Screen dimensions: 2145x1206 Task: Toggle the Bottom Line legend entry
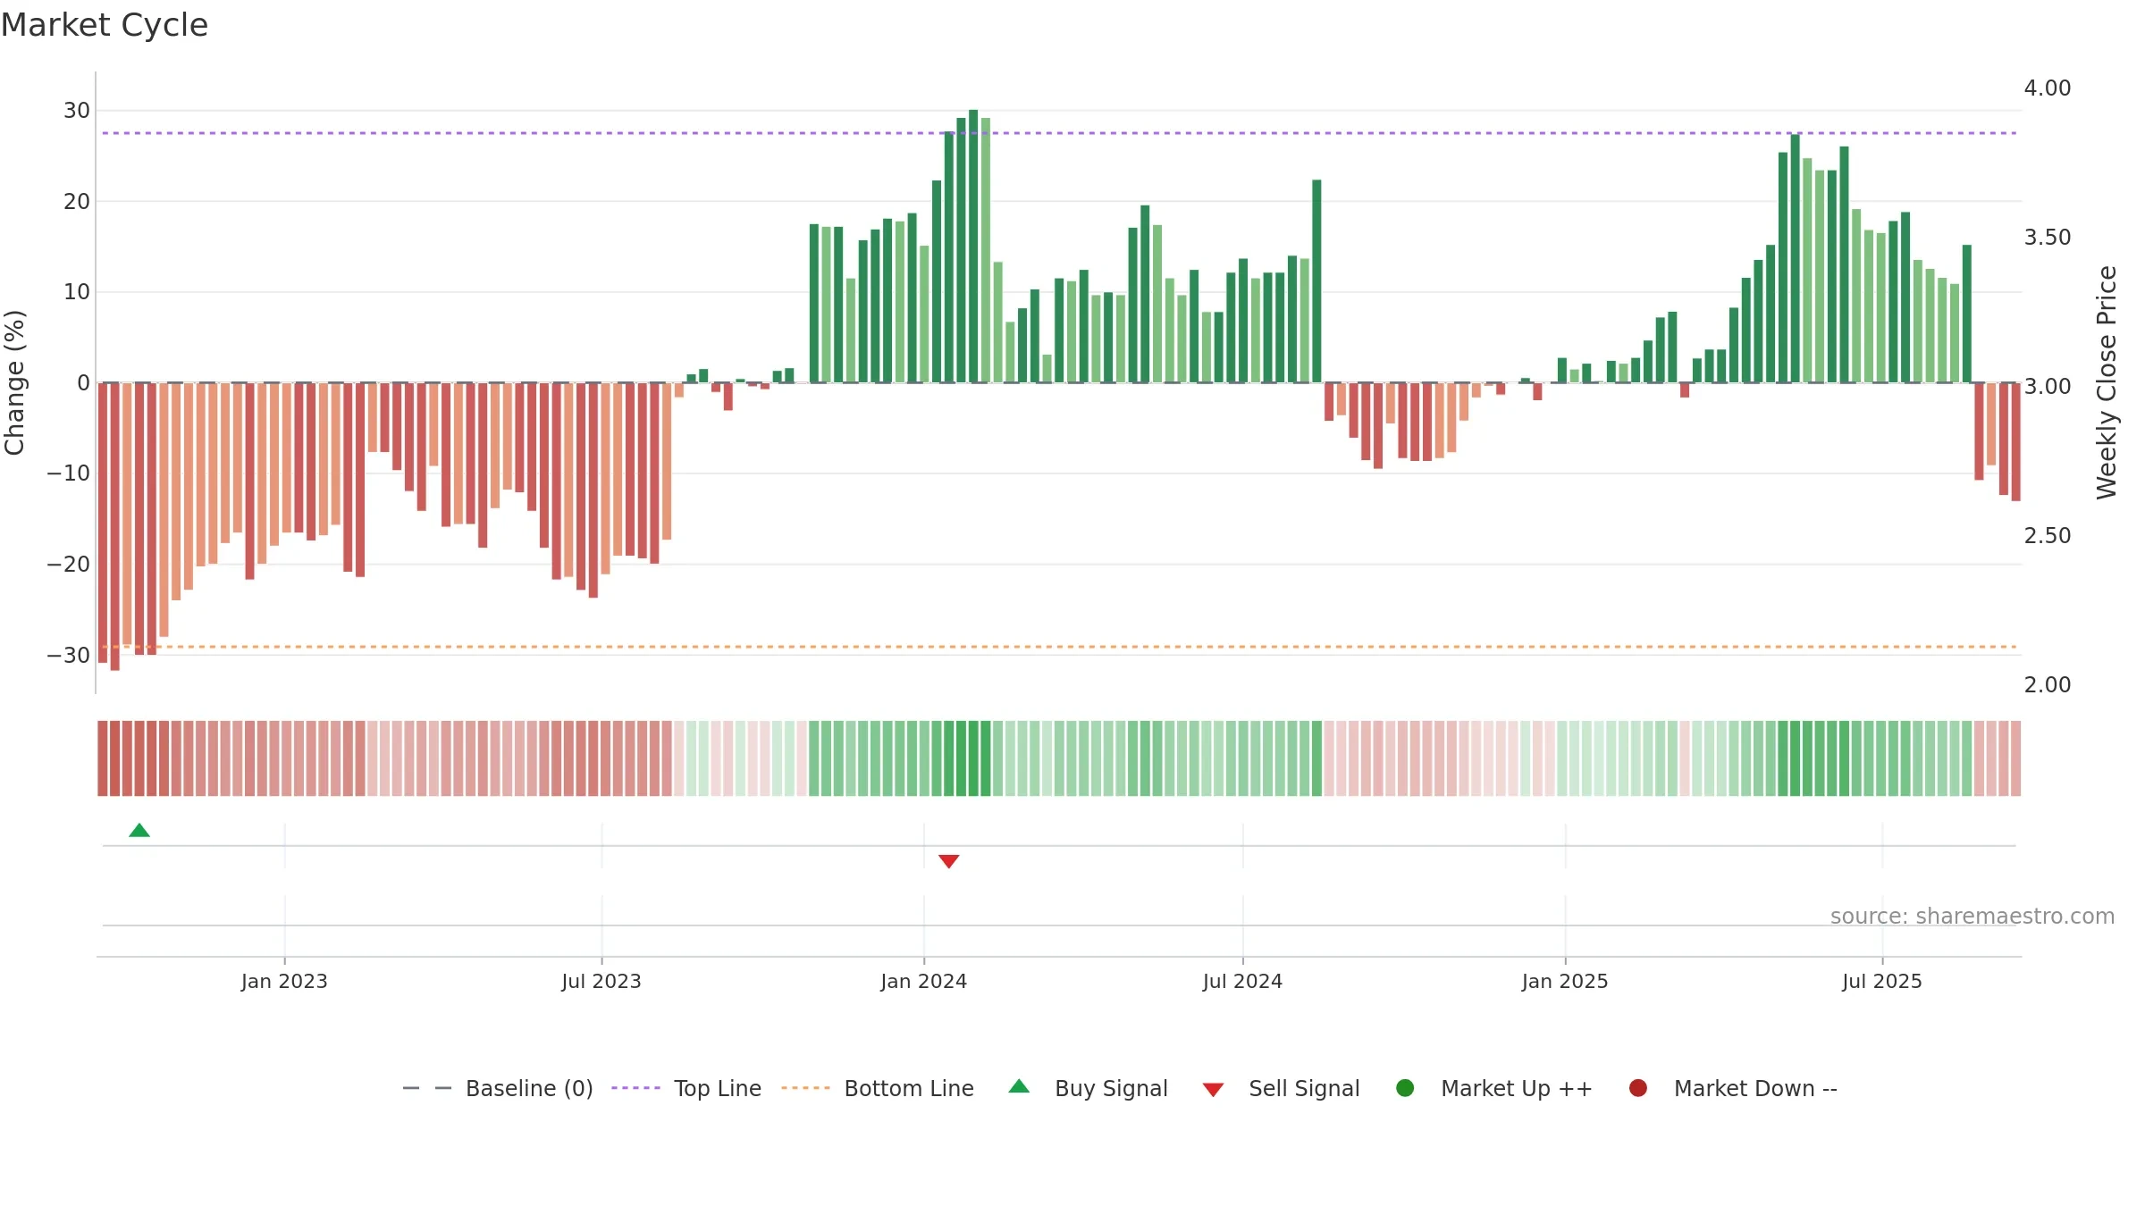pos(878,1089)
